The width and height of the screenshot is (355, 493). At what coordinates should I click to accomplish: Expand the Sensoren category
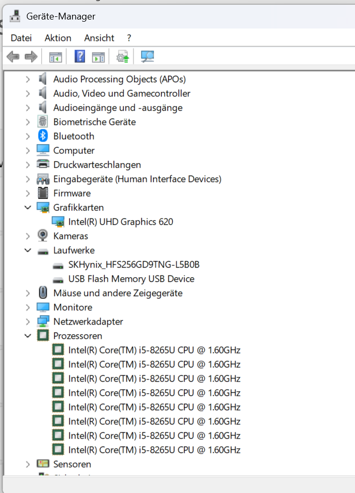coord(28,464)
